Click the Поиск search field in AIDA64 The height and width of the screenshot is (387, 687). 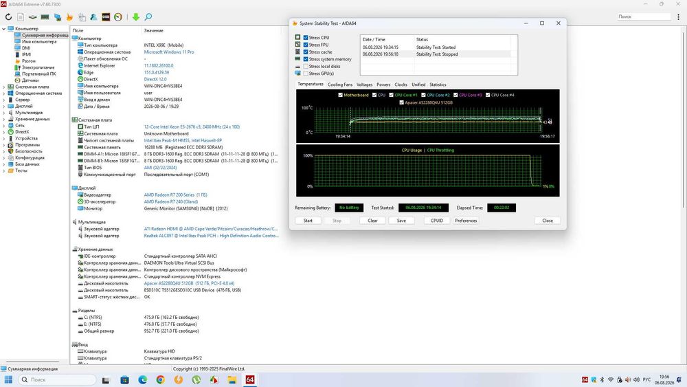click(x=644, y=16)
